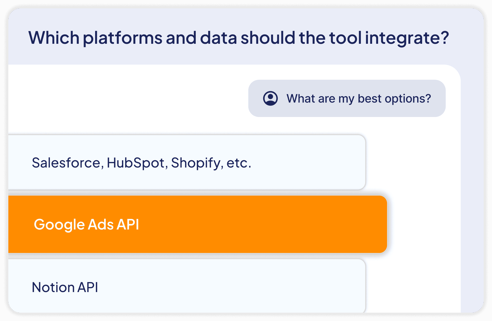
Task: Click the word 'integrate?' in the title
Action: click(x=407, y=38)
